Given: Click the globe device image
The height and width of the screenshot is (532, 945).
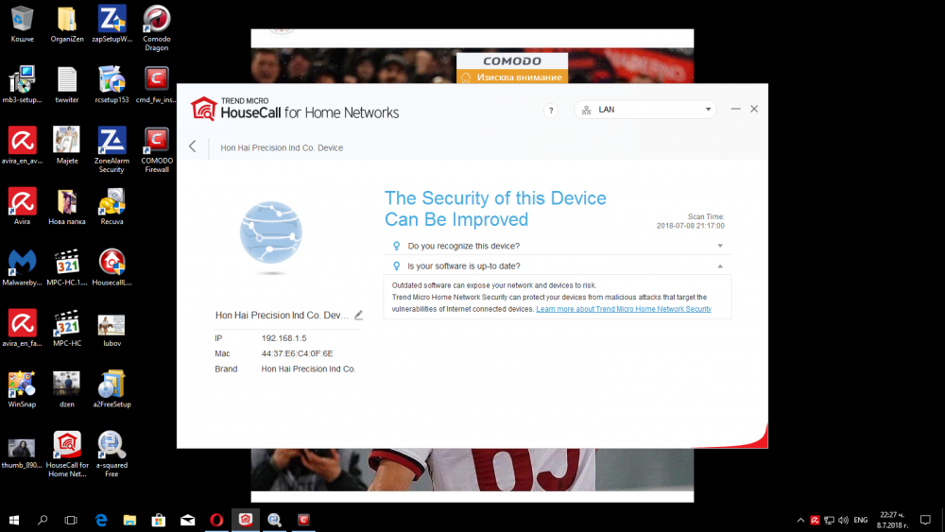Looking at the screenshot, I should coord(271,233).
